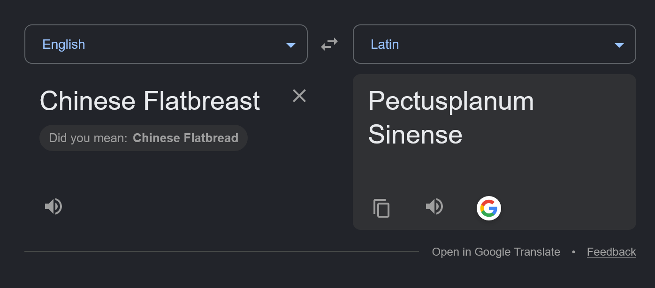Click the translated word Sinense

coord(415,135)
